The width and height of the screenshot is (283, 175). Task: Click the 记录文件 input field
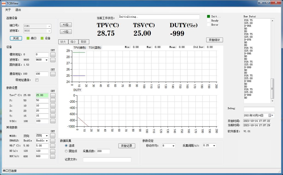point(107,160)
